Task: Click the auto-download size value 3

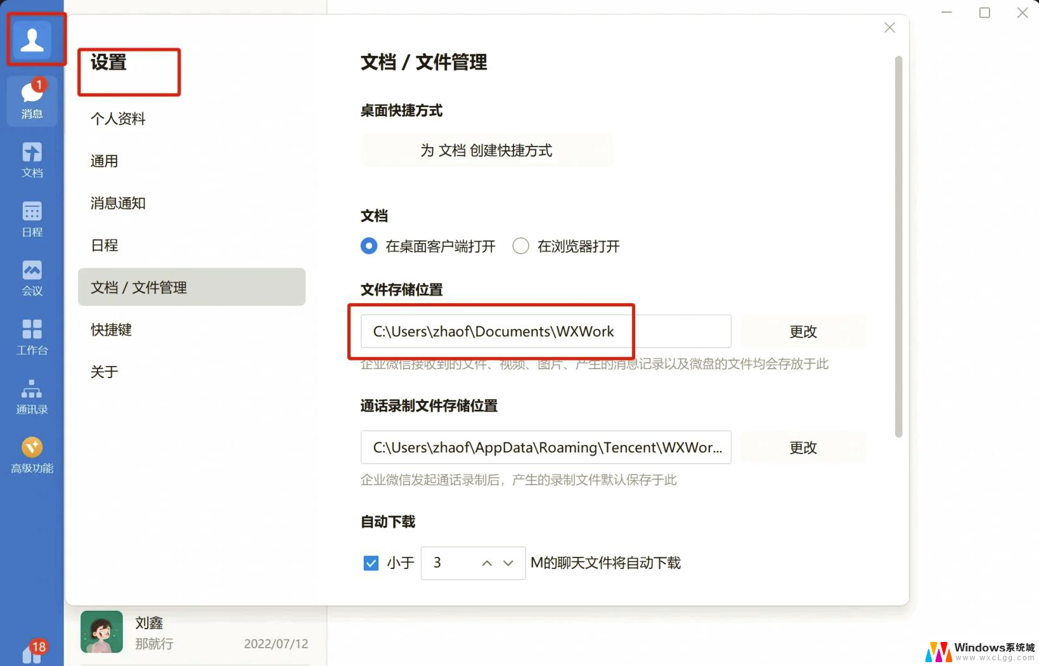Action: [437, 563]
